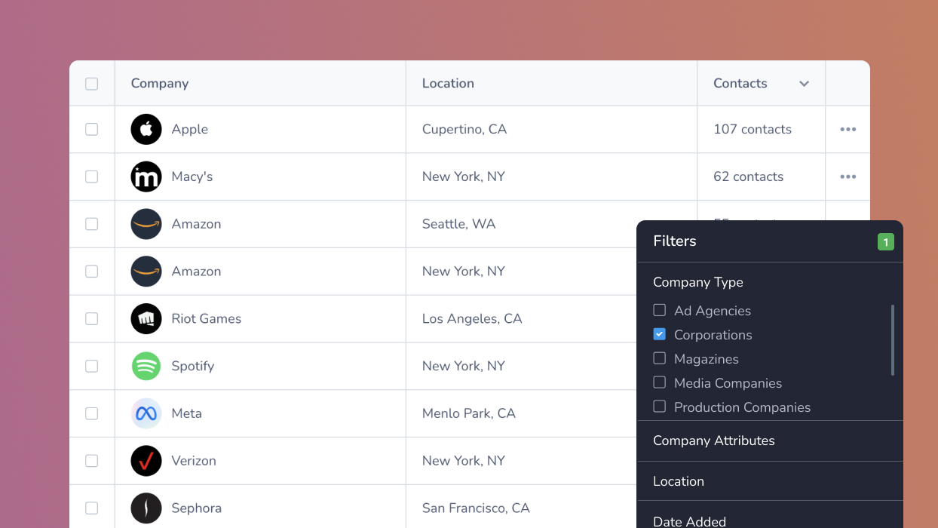This screenshot has height=528, width=938.
Task: Click the Meta company name
Action: click(187, 413)
